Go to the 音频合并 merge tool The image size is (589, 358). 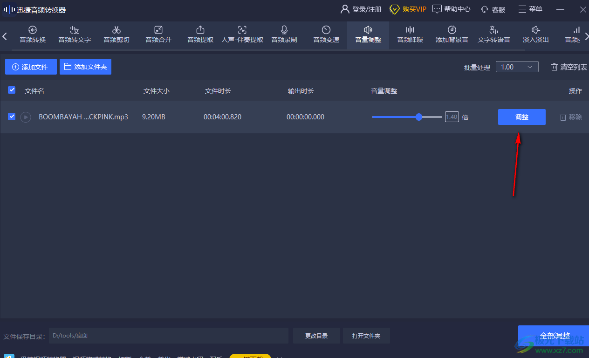click(158, 35)
